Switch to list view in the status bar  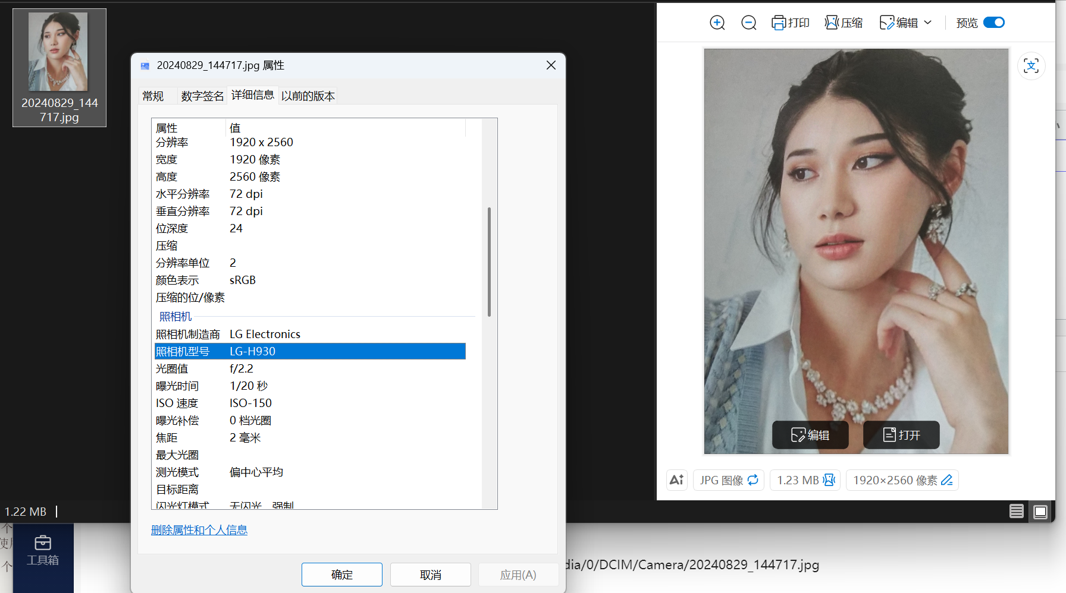point(1017,511)
